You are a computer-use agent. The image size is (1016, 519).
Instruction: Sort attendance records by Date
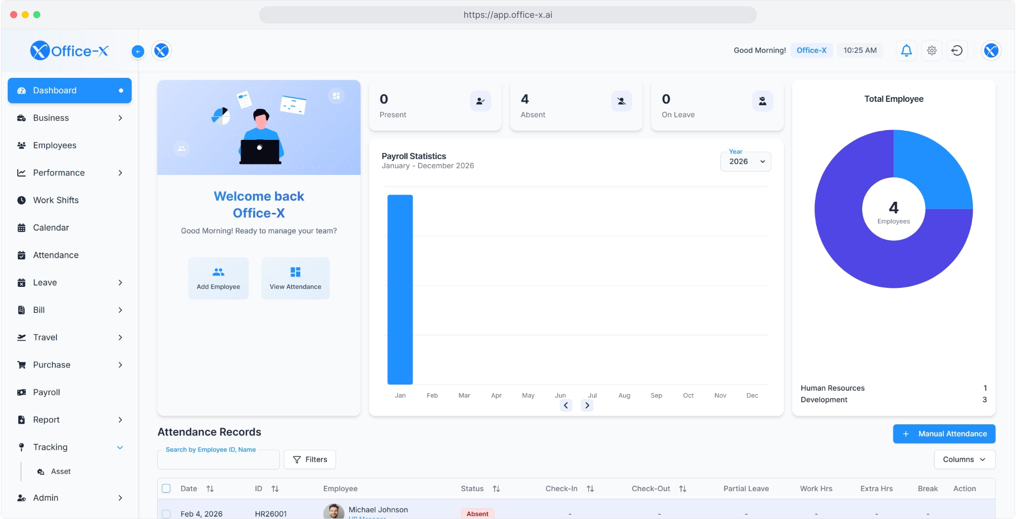[210, 489]
